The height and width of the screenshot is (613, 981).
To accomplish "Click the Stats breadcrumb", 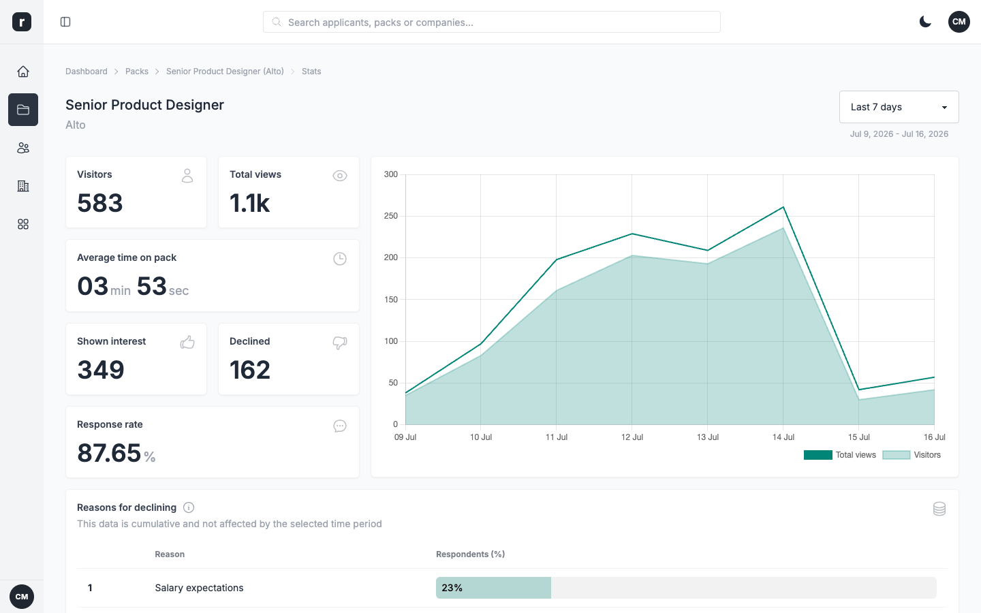I will coord(311,72).
